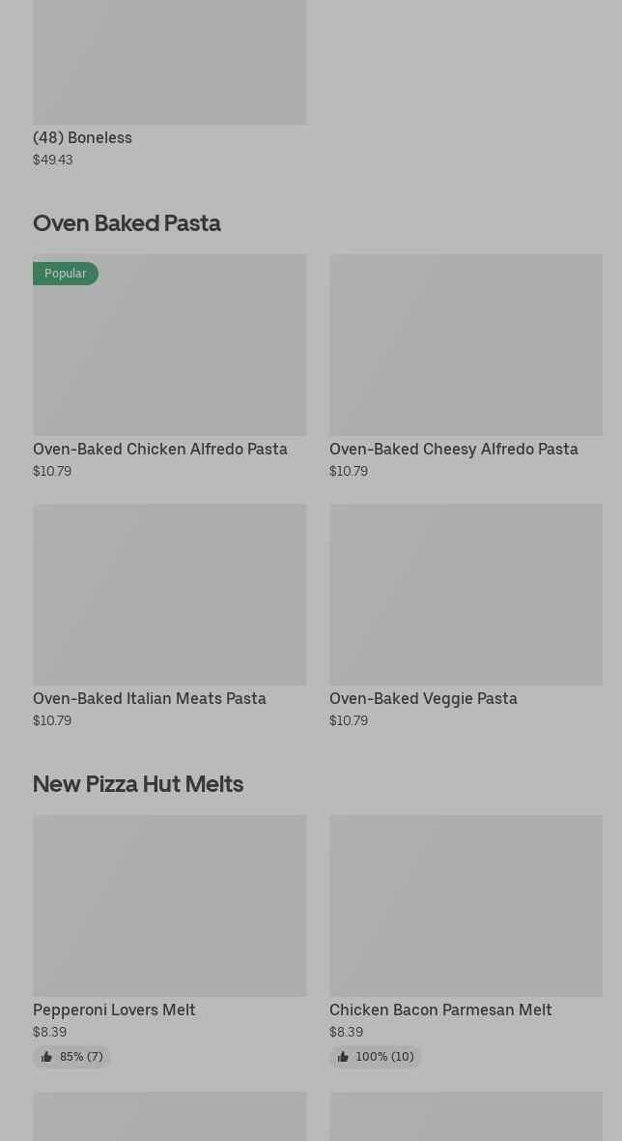Open the Chicken Bacon Parmesan Melt image

tap(466, 905)
